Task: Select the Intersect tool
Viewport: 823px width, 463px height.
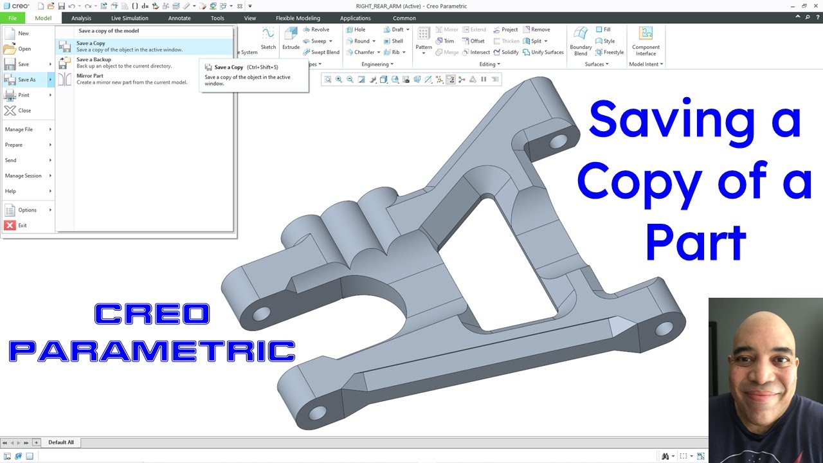Action: click(476, 53)
